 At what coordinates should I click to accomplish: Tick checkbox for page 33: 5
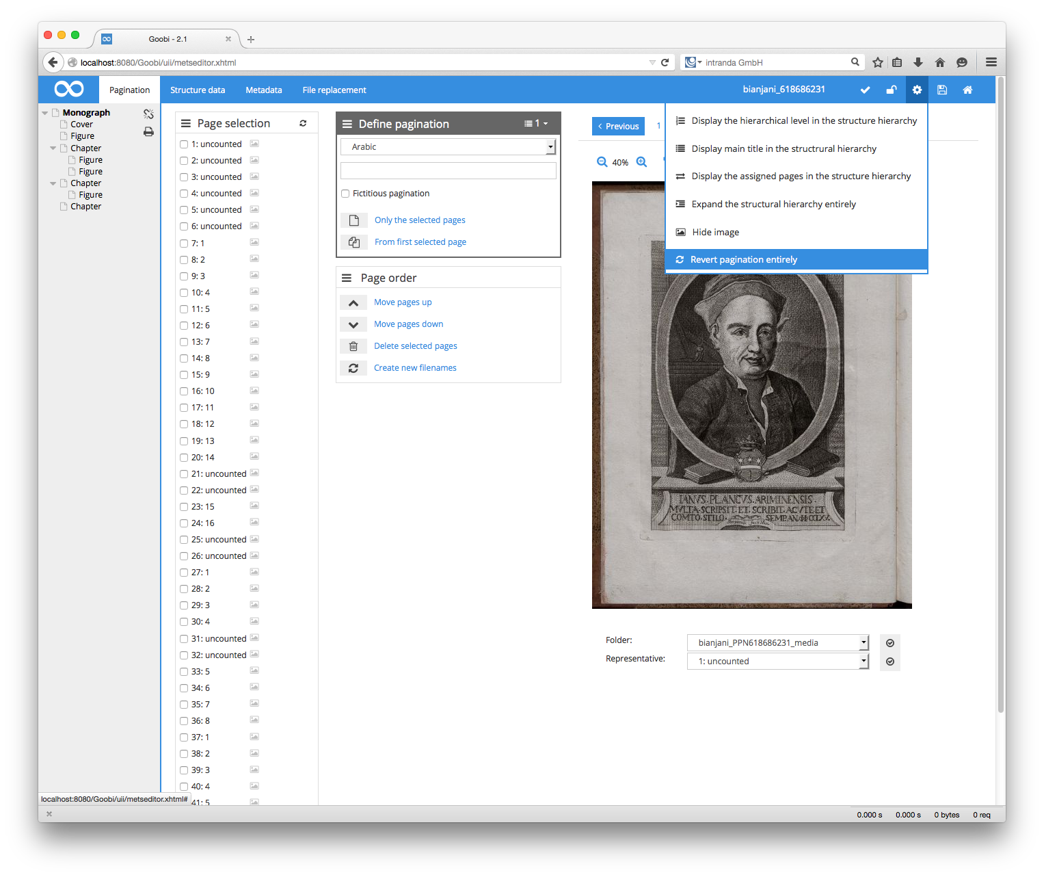coord(184,672)
